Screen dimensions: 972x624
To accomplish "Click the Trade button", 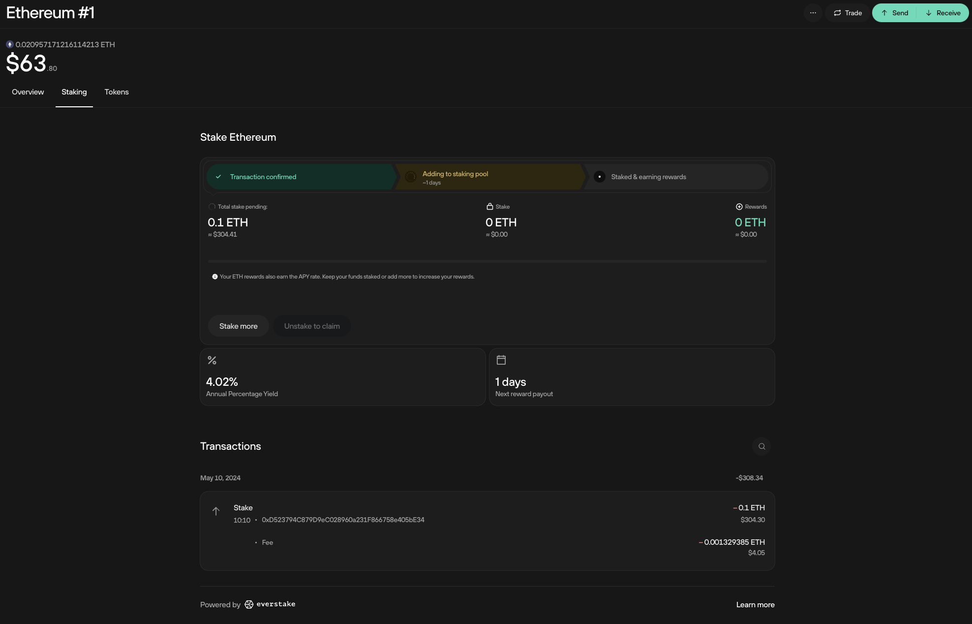I will (848, 13).
